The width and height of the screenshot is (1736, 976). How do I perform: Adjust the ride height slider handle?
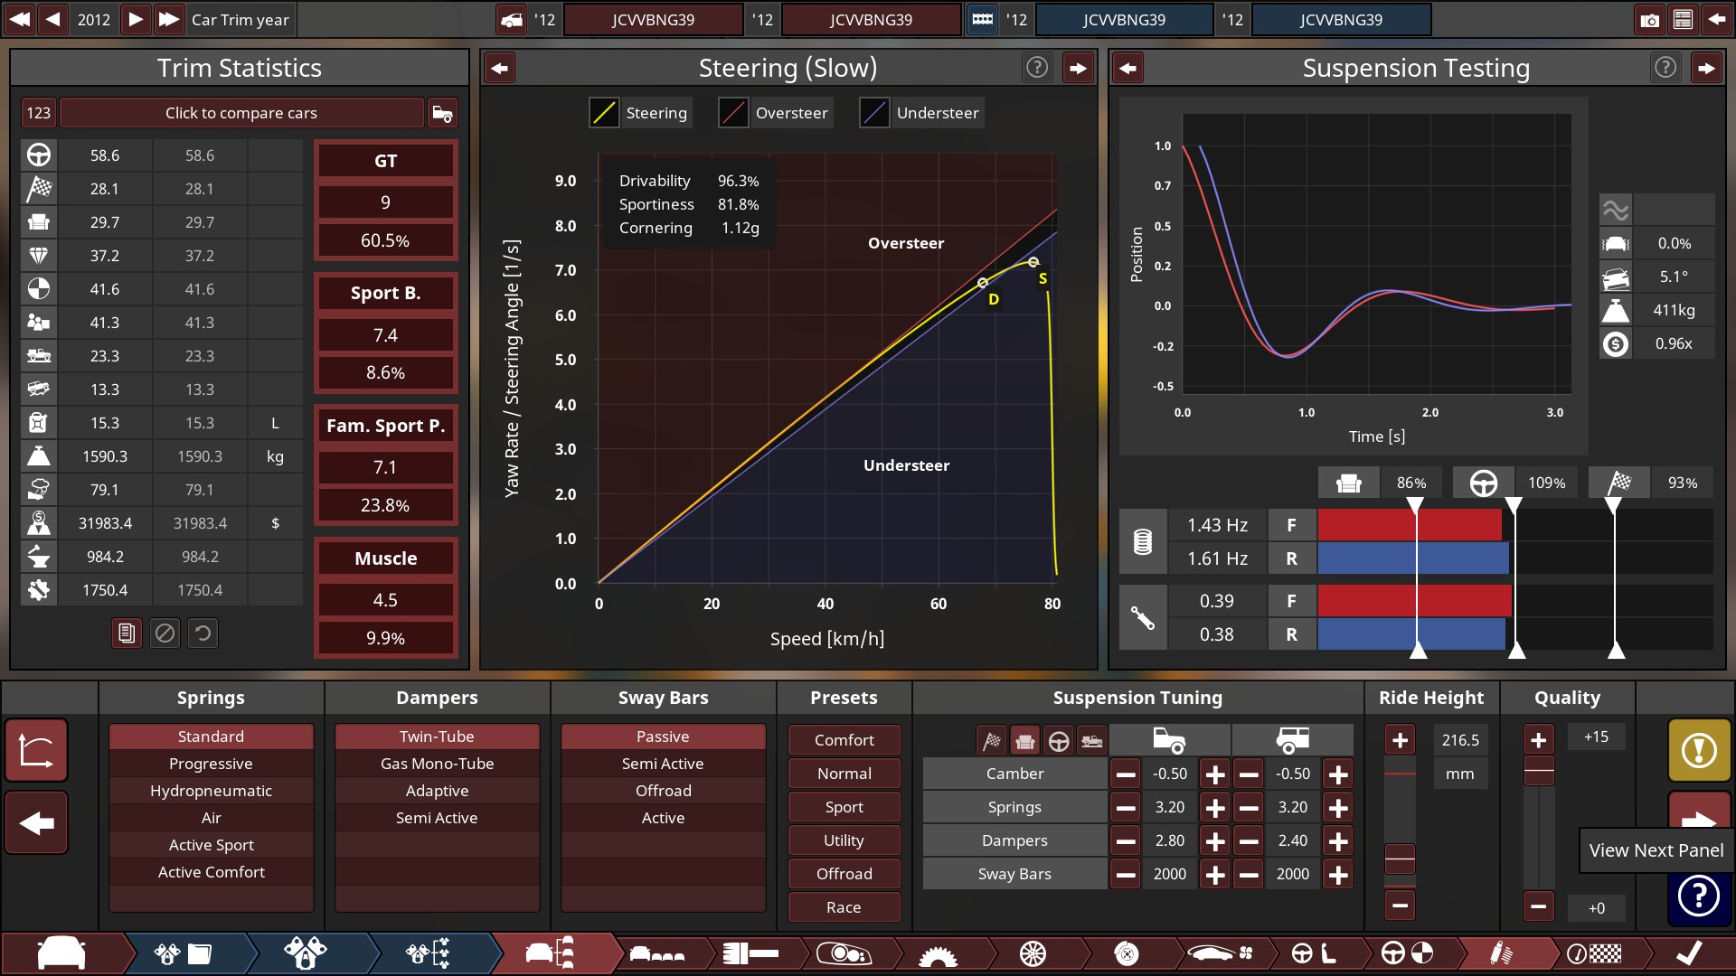[x=1400, y=858]
